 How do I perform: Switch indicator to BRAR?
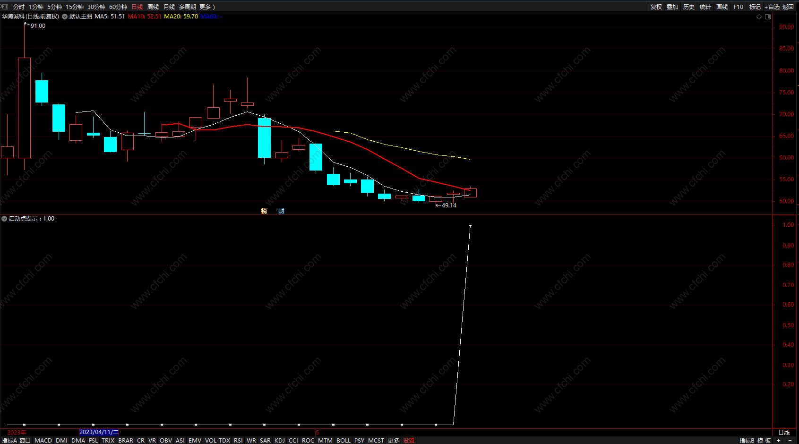[126, 440]
